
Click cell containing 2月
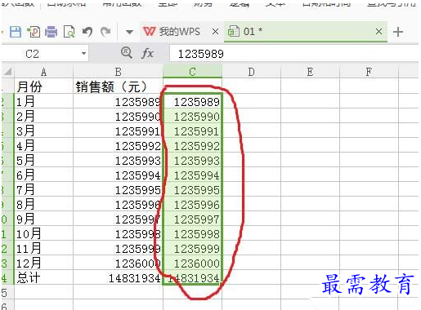pyautogui.click(x=43, y=117)
